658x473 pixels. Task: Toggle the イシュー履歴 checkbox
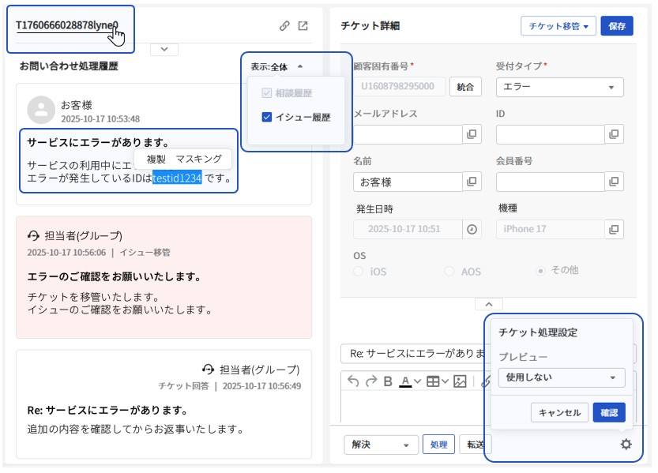point(267,118)
